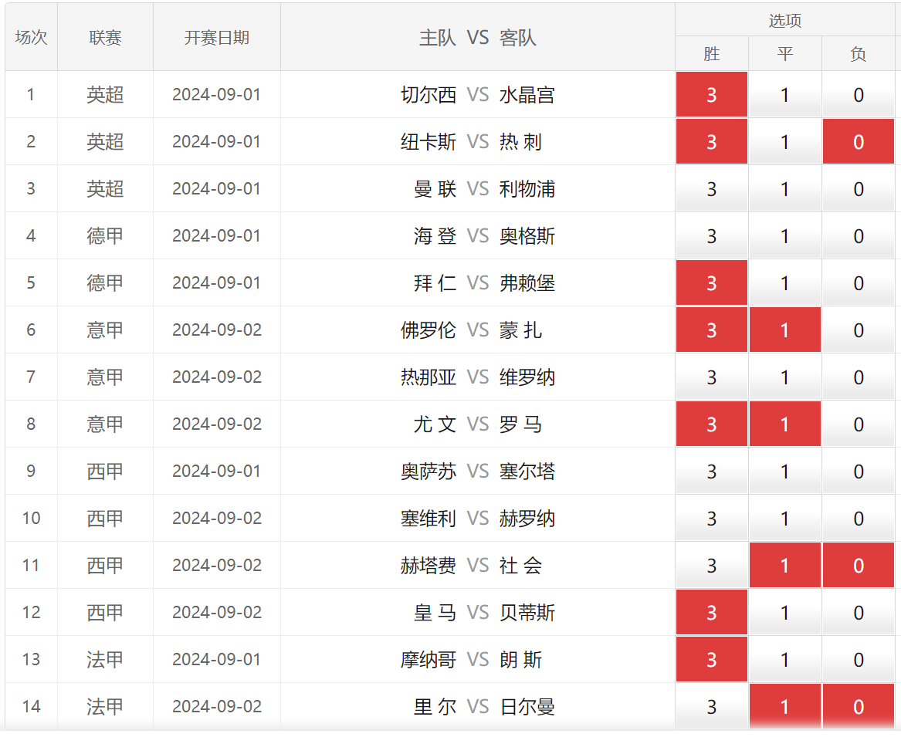Toggle loss (0) for 里尔 VS 日尔曼
The height and width of the screenshot is (737, 901).
point(859,707)
